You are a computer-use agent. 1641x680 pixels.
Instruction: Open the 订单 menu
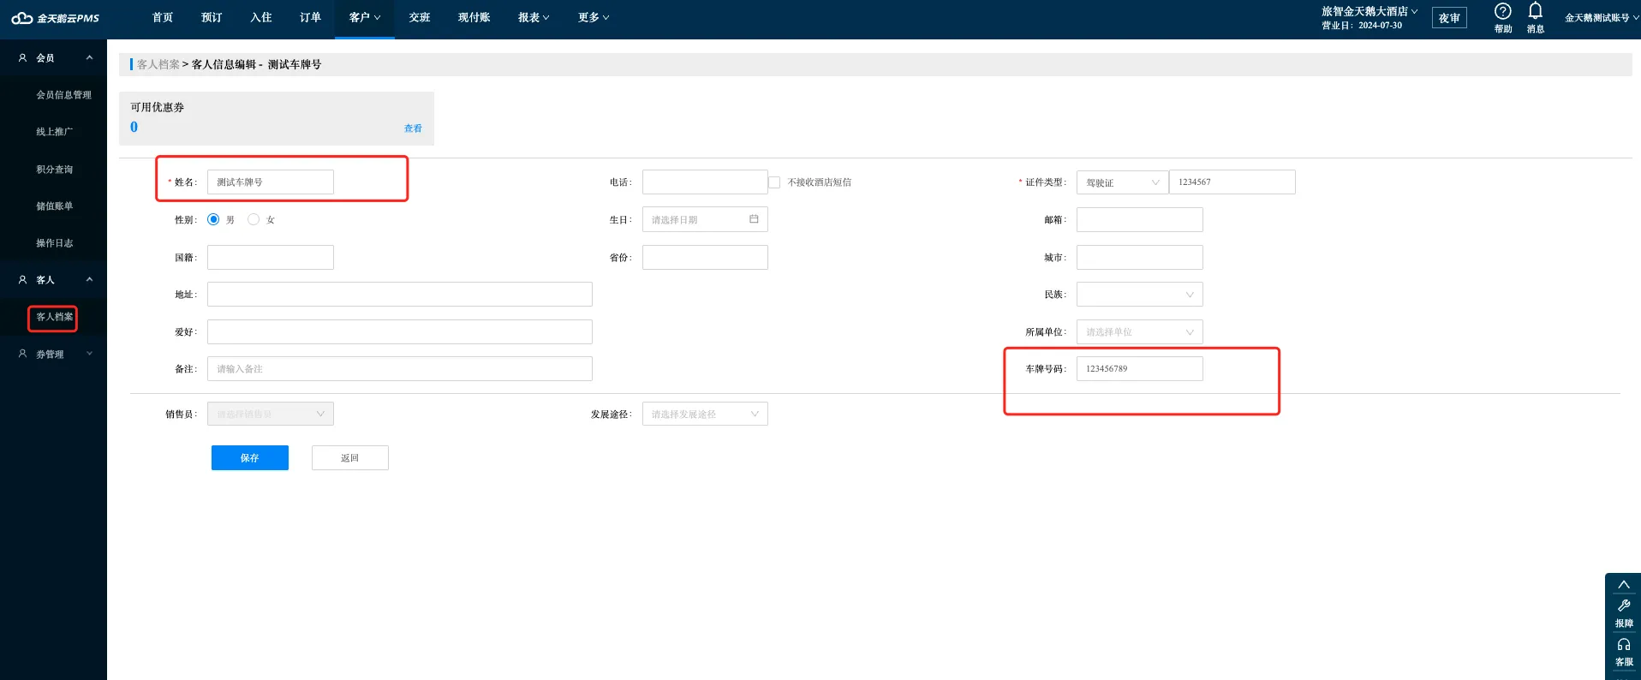tap(310, 17)
